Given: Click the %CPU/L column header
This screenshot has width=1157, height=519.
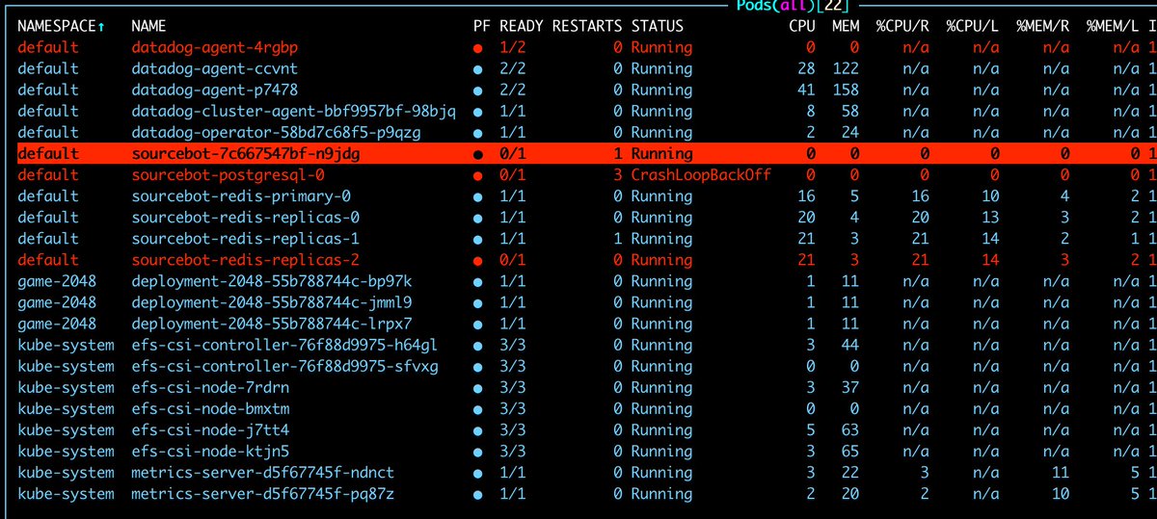Looking at the screenshot, I should [973, 26].
